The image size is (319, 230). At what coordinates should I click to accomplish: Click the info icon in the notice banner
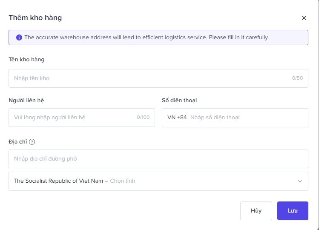pyautogui.click(x=19, y=37)
